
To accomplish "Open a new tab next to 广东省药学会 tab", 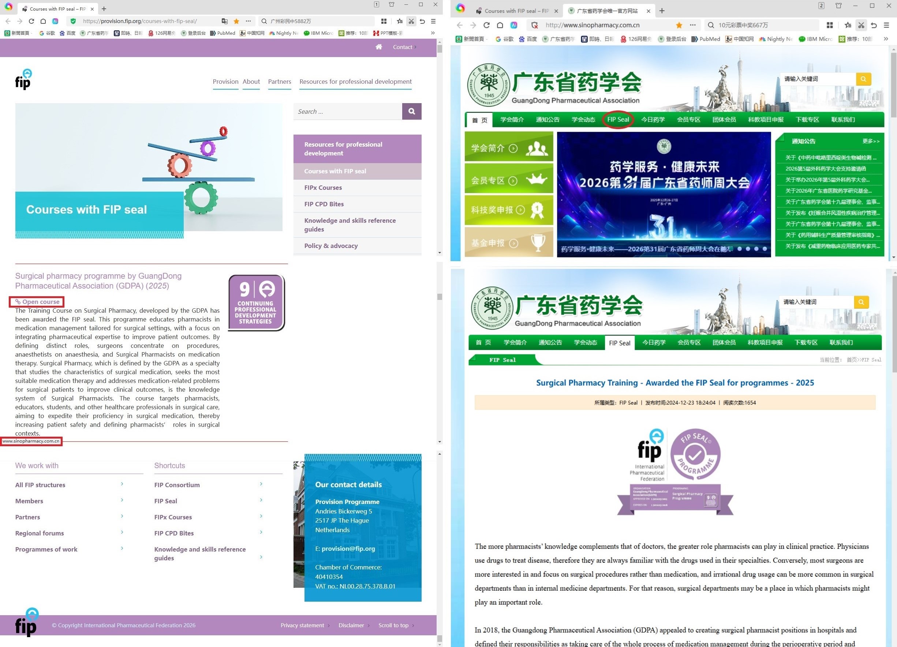I will click(x=662, y=11).
